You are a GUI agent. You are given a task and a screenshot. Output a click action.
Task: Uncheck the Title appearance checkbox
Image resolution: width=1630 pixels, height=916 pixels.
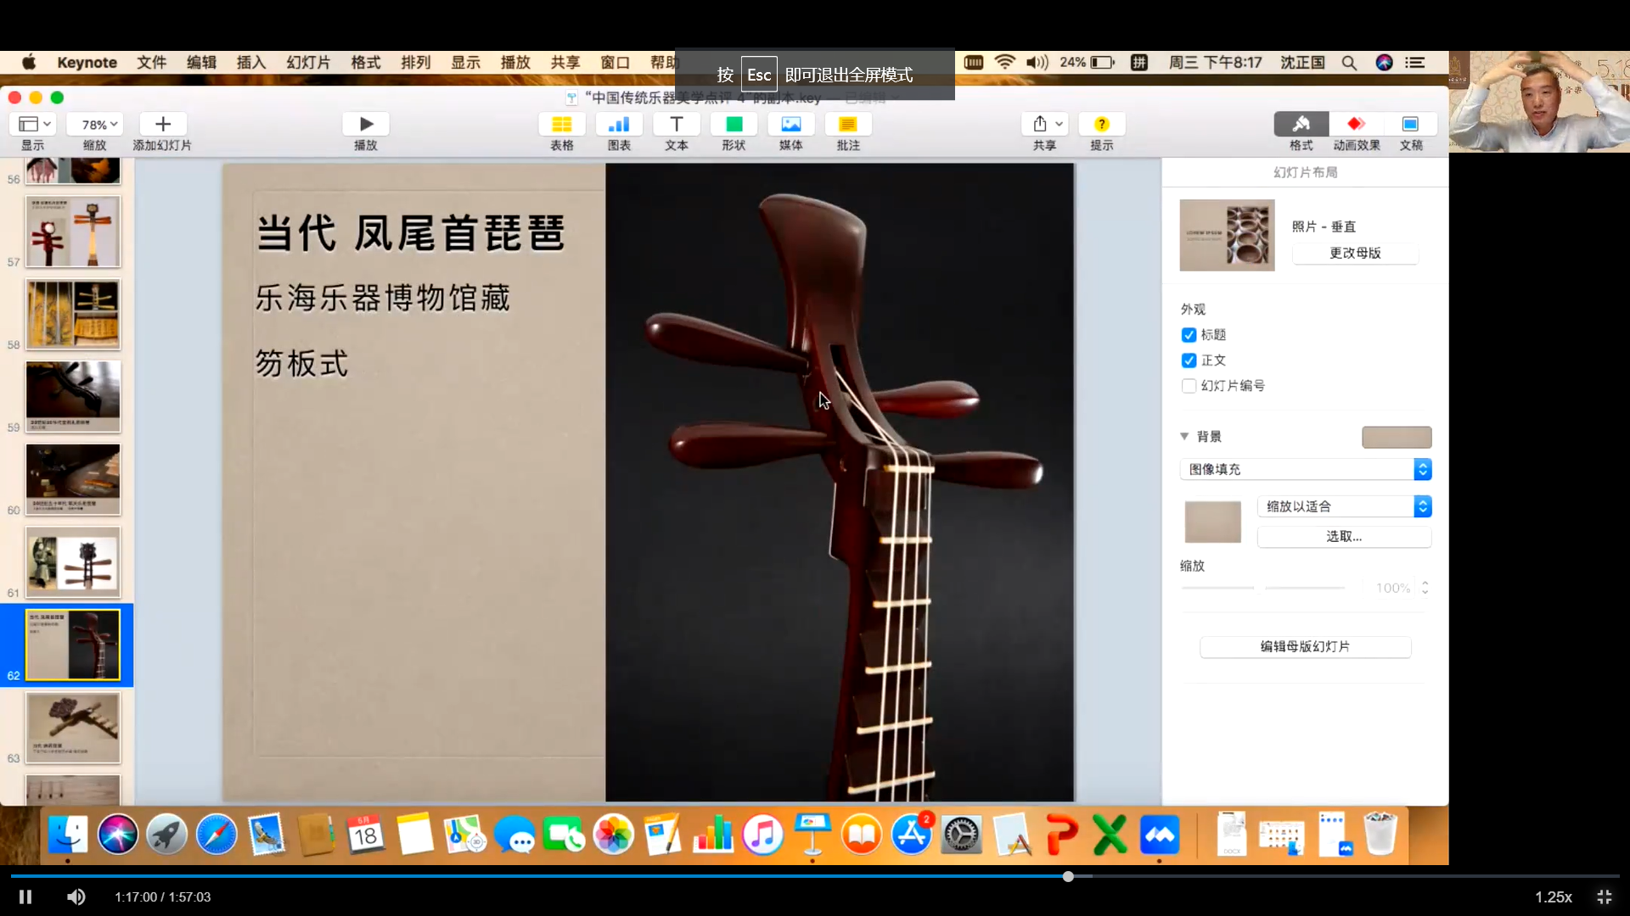pyautogui.click(x=1189, y=335)
